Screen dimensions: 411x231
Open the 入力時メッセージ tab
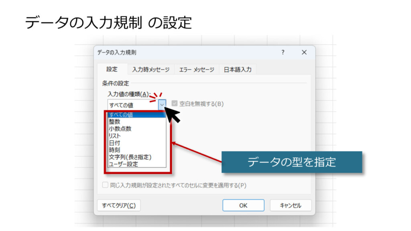pos(151,69)
